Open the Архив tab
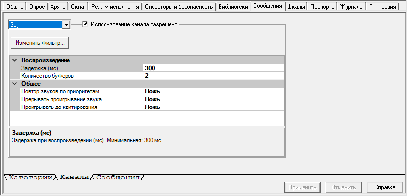 click(58, 7)
